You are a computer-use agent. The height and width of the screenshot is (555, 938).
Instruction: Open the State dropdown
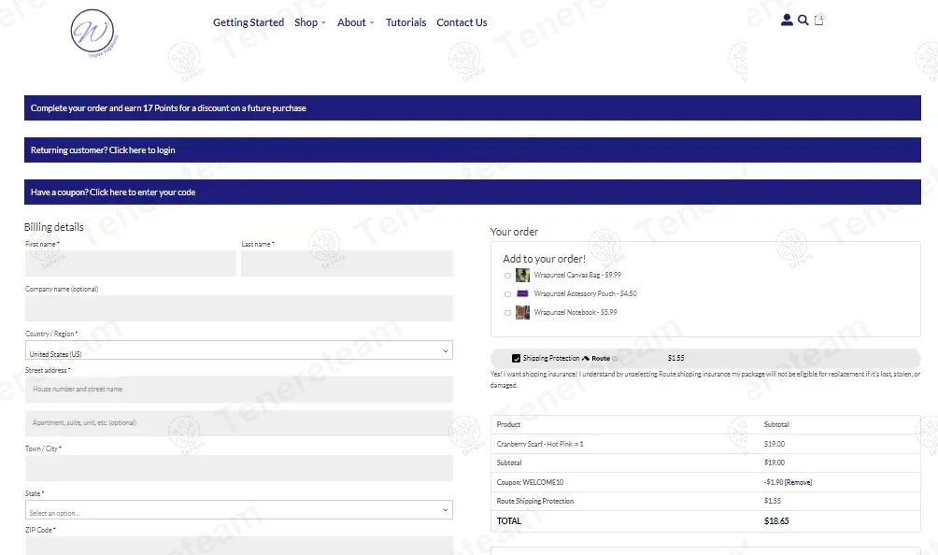[238, 510]
